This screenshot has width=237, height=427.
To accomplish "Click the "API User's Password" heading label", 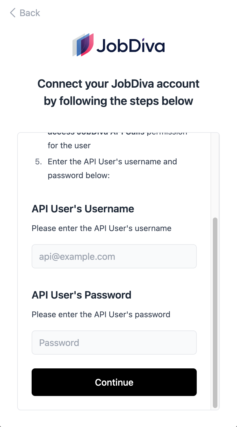I will [81, 295].
